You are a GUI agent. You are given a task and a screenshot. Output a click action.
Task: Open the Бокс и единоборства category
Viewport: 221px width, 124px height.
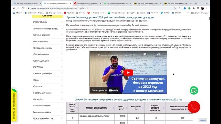(x=43, y=118)
